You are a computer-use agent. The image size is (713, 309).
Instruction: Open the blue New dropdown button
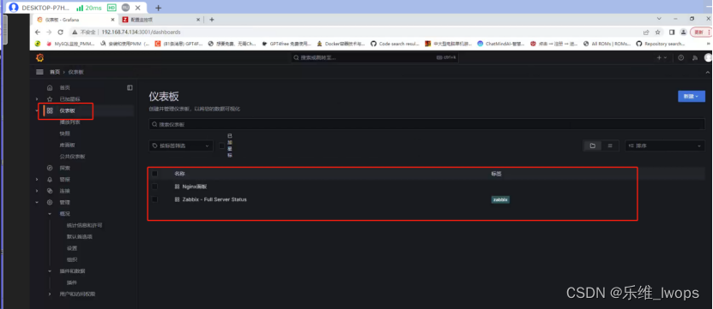coord(692,96)
